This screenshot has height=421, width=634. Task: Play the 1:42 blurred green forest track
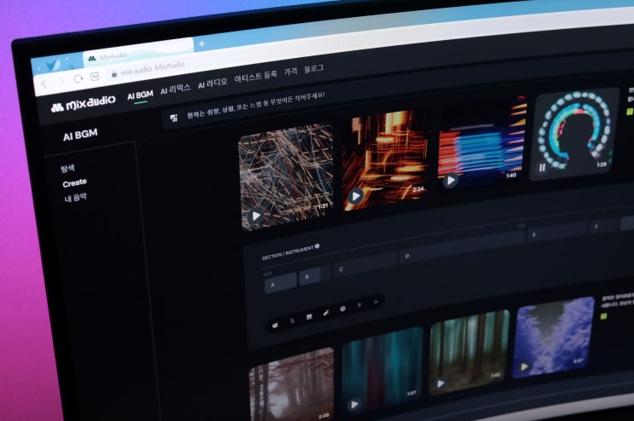440,384
